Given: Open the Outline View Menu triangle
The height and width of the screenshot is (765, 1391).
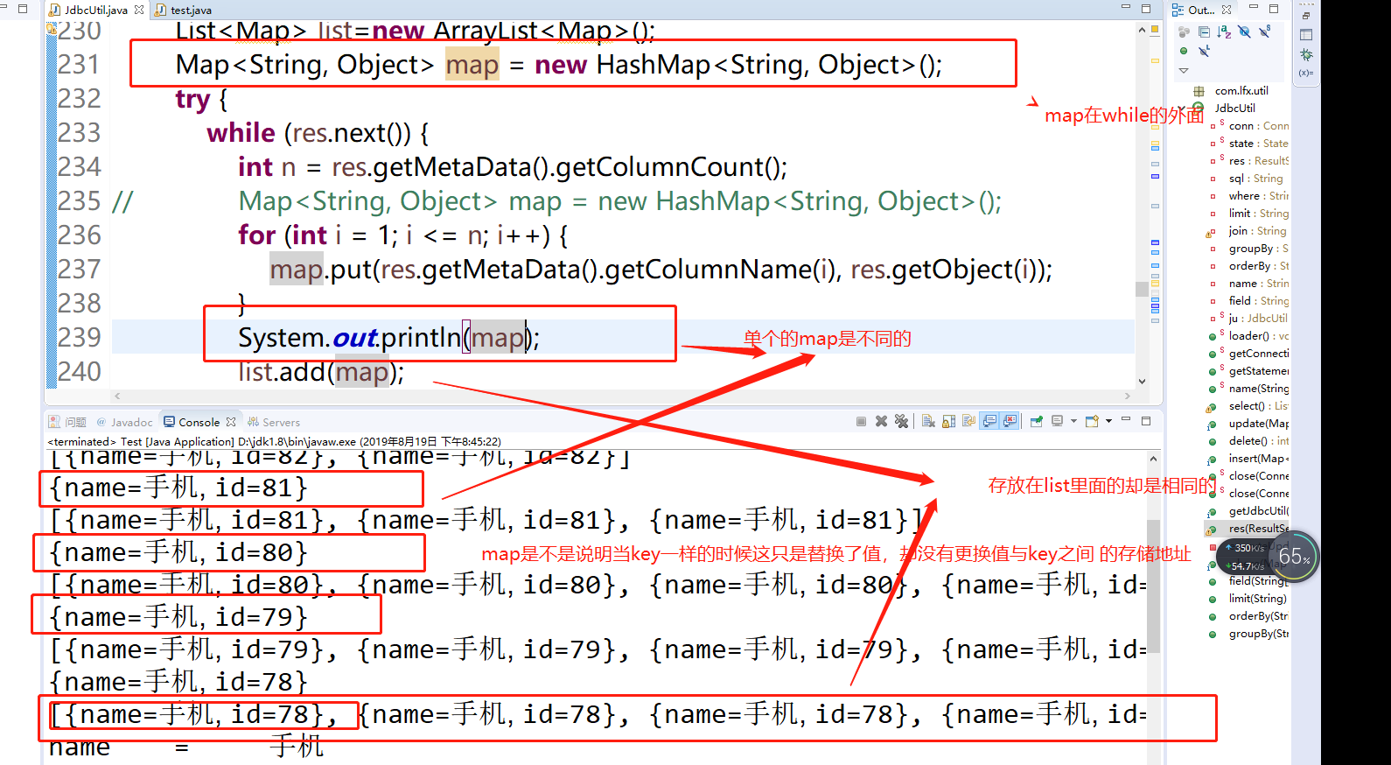Looking at the screenshot, I should tap(1184, 71).
